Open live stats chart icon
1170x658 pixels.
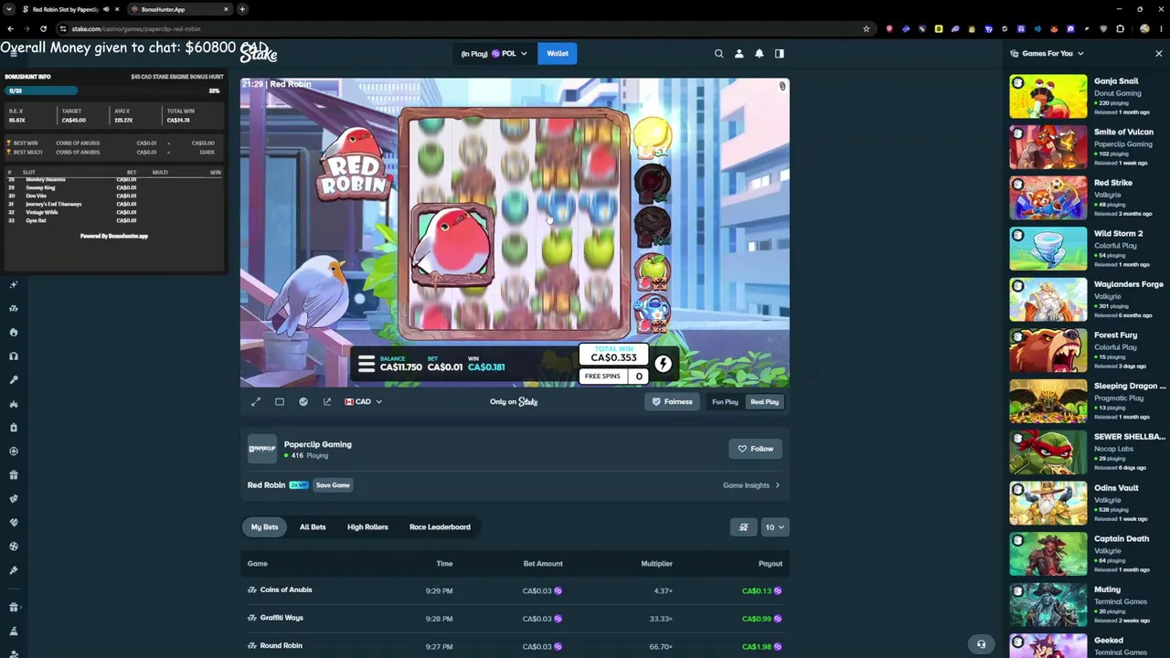coord(303,402)
